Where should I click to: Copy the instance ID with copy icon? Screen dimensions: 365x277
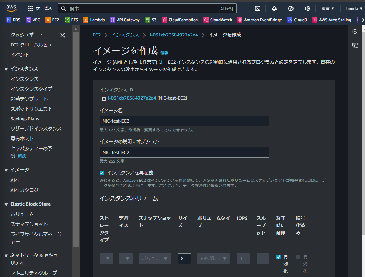point(103,98)
